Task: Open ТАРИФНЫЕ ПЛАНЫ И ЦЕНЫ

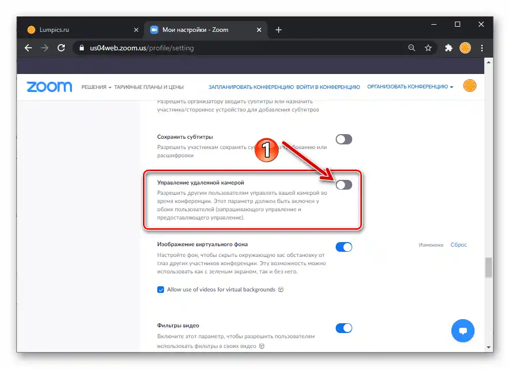Action: [149, 87]
